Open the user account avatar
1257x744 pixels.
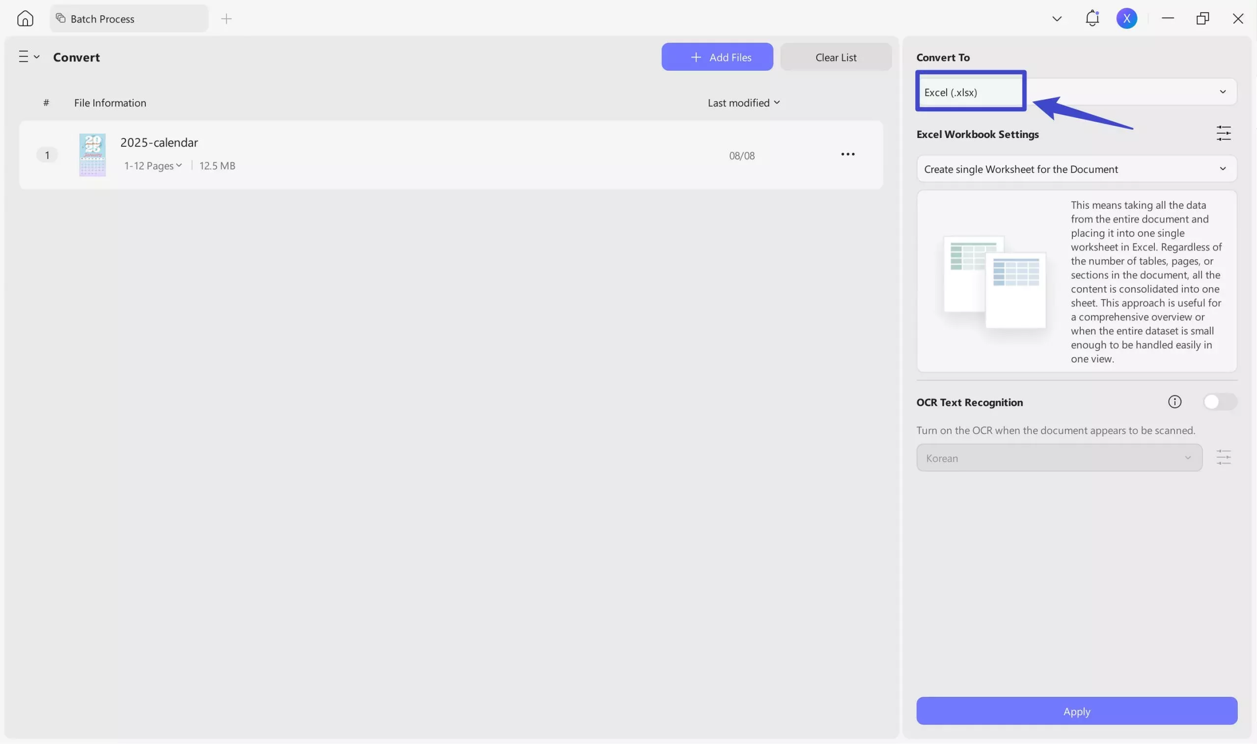pos(1126,19)
